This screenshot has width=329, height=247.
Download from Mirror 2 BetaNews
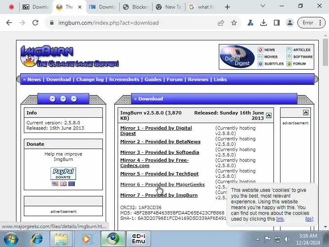tap(160, 142)
